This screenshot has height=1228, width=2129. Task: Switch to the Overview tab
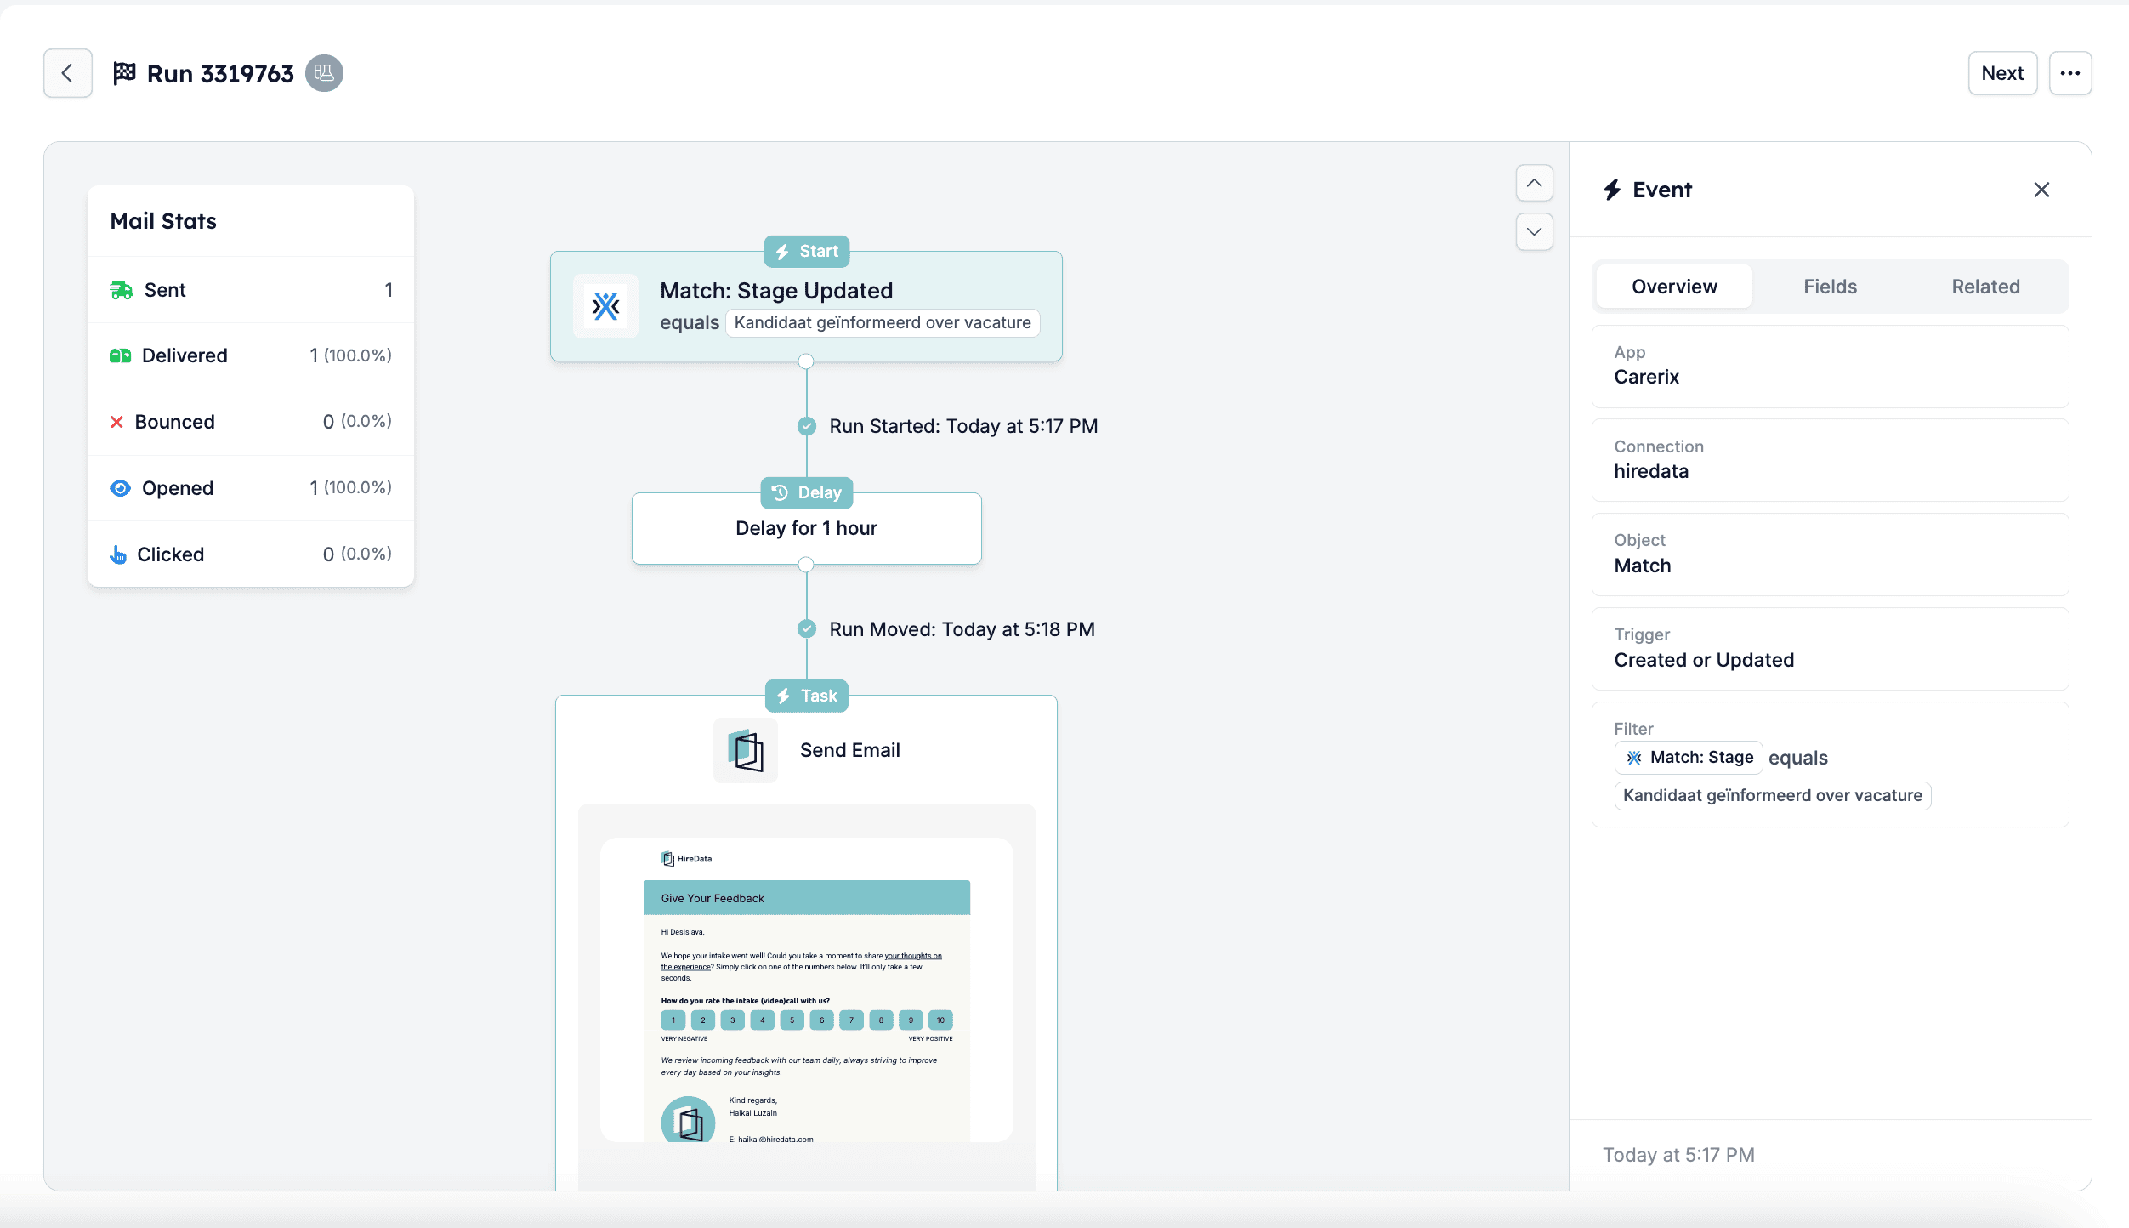point(1674,287)
